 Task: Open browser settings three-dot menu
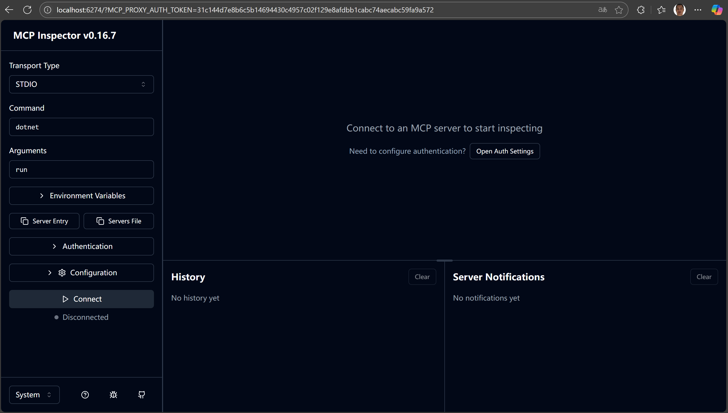[698, 10]
